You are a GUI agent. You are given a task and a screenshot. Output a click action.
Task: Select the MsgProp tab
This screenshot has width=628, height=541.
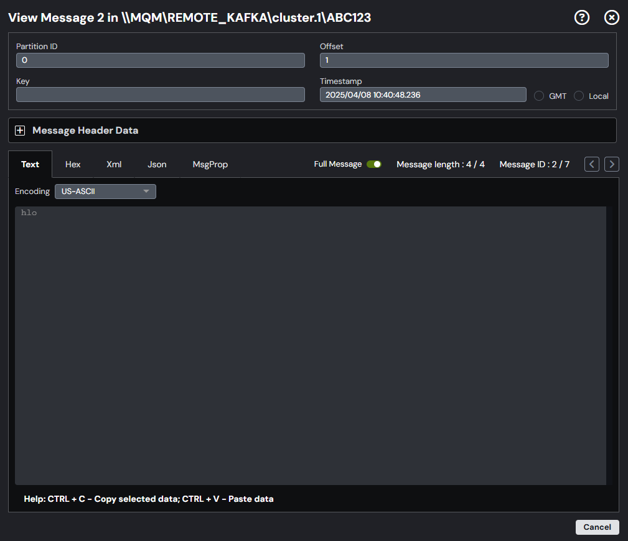click(x=210, y=164)
